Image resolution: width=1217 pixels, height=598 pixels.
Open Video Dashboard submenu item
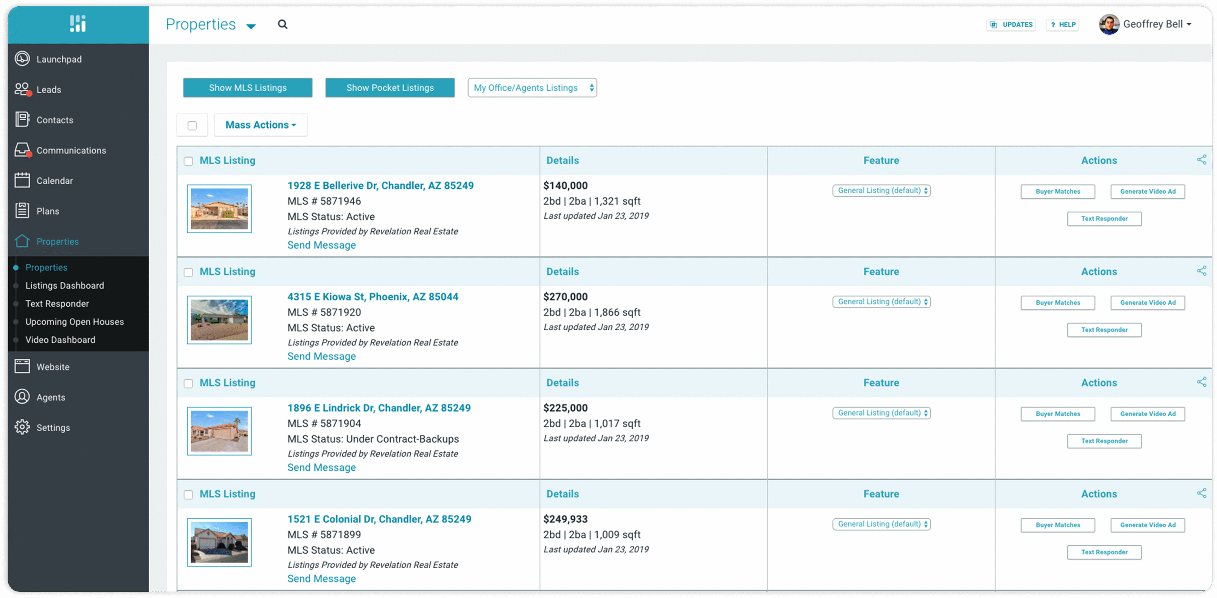(60, 340)
